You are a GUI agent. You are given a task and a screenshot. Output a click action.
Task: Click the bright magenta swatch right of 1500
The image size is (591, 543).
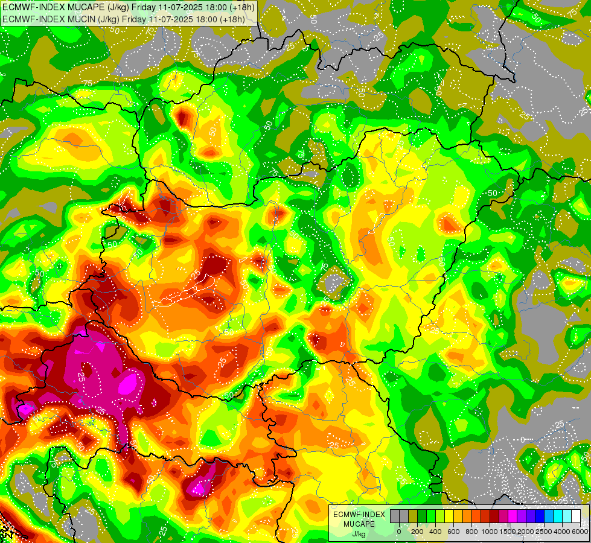tap(513, 516)
